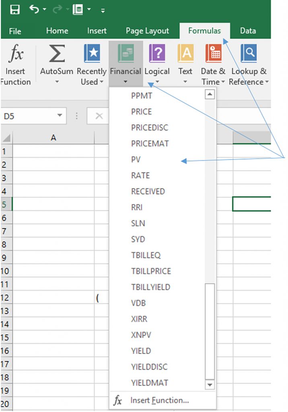Viewport: 288px width, 412px height.
Task: Expand the Name Box dropdown arrow
Action: click(x=60, y=116)
